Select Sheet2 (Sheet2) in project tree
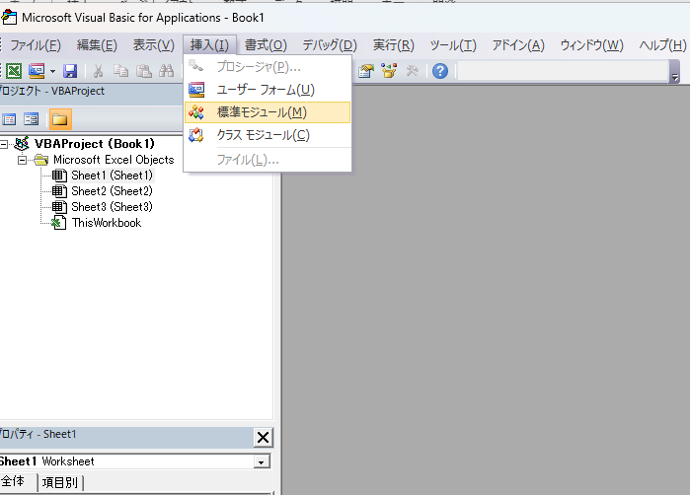The height and width of the screenshot is (495, 690). [112, 191]
